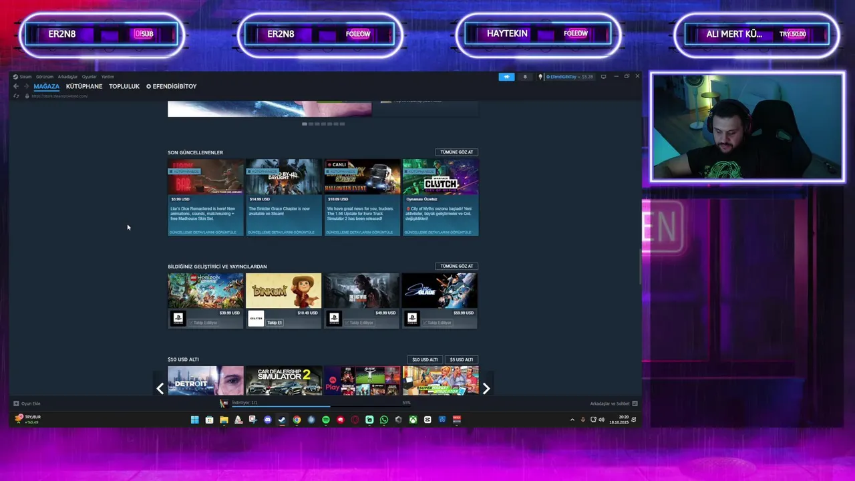View update details for Sinister Grace Chapter

pyautogui.click(x=281, y=232)
